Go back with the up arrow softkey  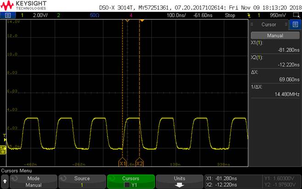pyautogui.click(x=5, y=181)
